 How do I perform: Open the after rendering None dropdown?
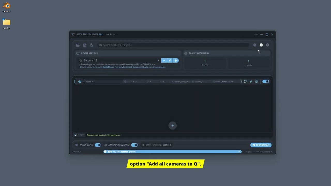tap(167, 145)
